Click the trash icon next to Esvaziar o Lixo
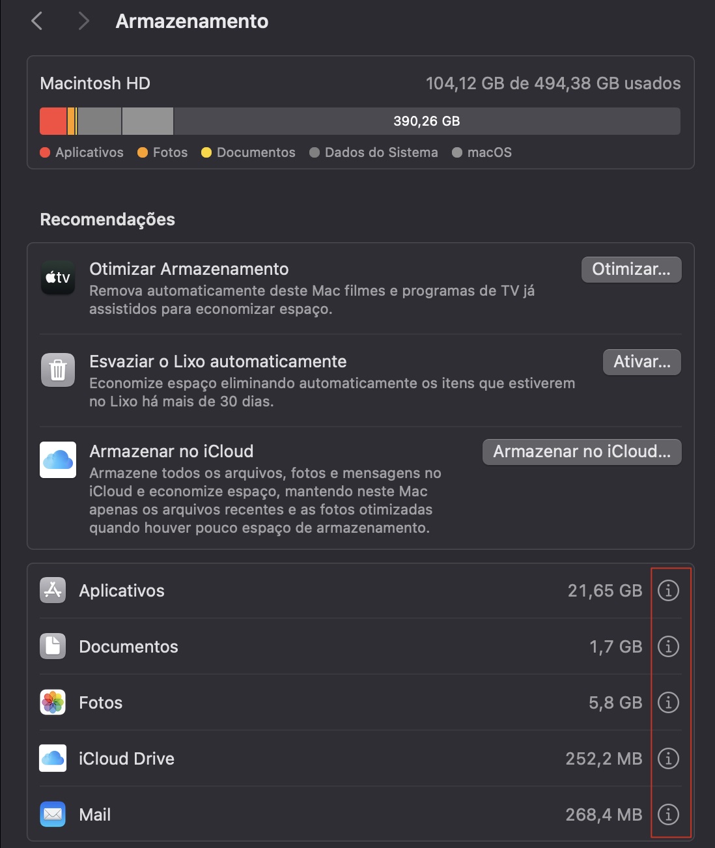This screenshot has height=848, width=715. [57, 371]
